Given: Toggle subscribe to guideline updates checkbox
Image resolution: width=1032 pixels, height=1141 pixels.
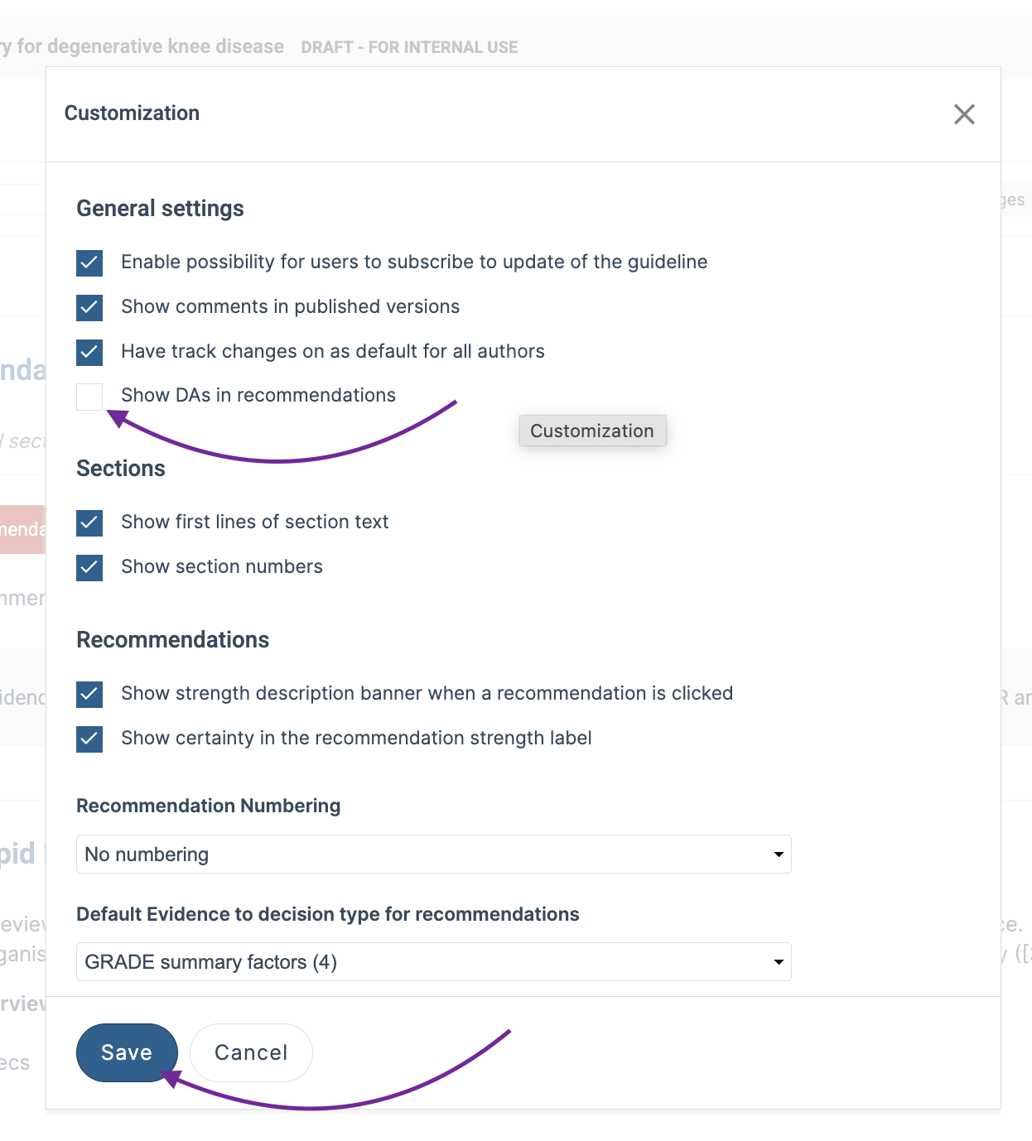Looking at the screenshot, I should [89, 263].
